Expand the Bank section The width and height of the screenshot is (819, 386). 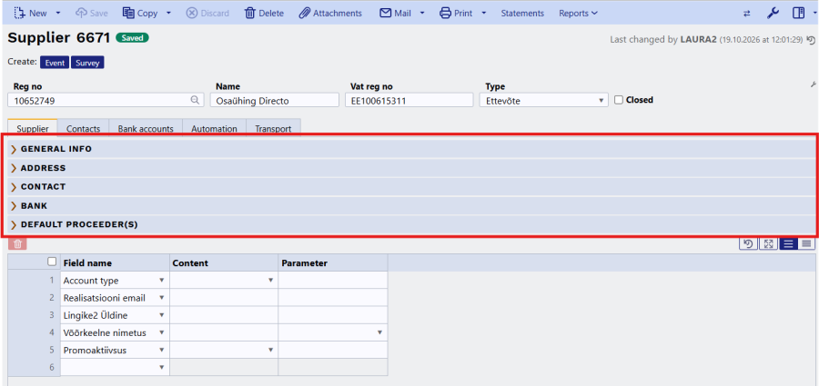[x=410, y=205]
